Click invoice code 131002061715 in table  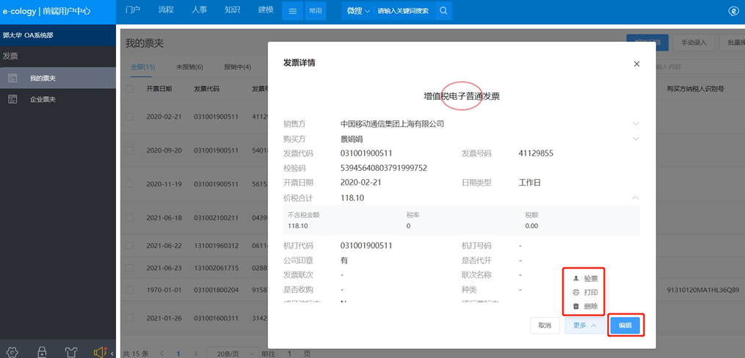pyautogui.click(x=217, y=268)
